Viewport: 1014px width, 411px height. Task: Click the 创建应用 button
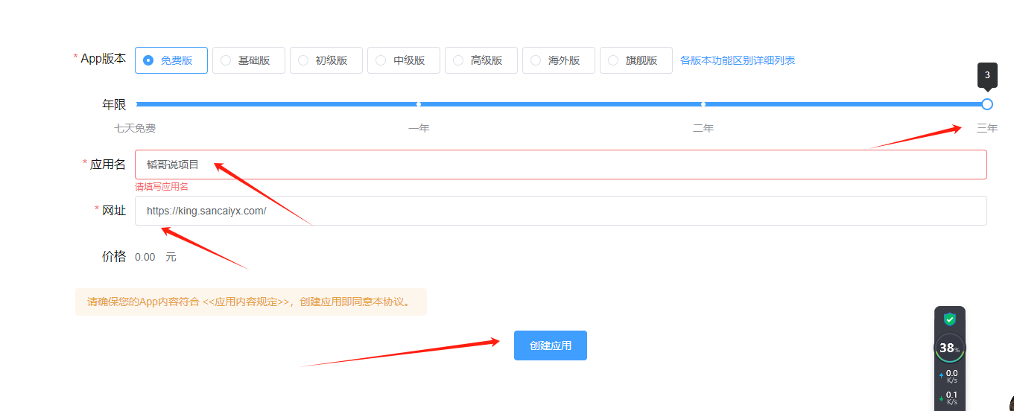[x=551, y=345]
